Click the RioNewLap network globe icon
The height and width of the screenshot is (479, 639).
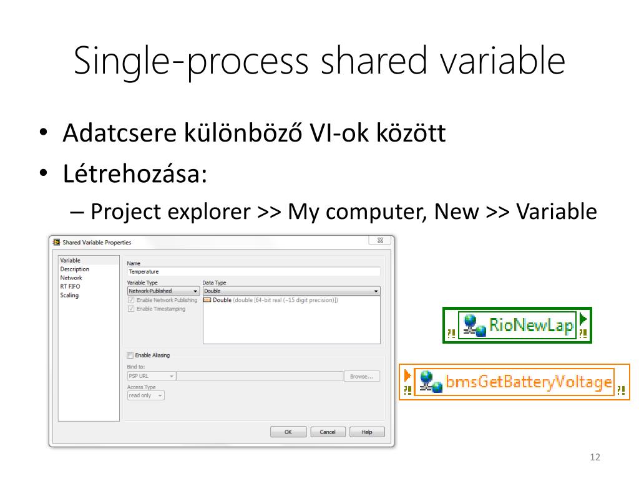point(474,326)
